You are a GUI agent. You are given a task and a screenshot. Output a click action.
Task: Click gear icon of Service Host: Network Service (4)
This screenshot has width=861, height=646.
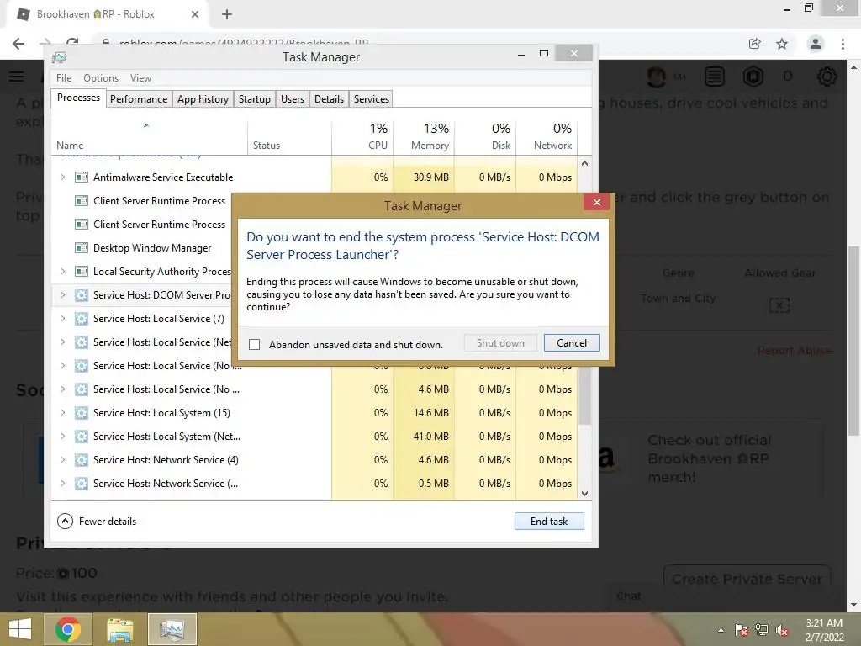pos(82,460)
